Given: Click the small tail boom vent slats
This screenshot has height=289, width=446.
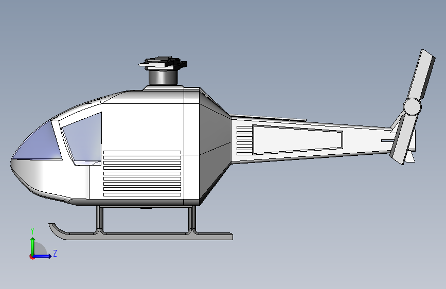Looking at the screenshot, I should click(x=245, y=140).
